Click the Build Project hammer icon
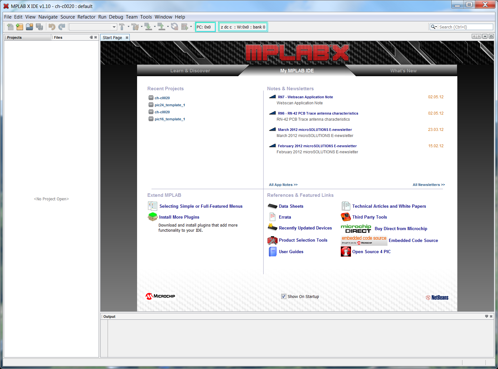 point(122,27)
